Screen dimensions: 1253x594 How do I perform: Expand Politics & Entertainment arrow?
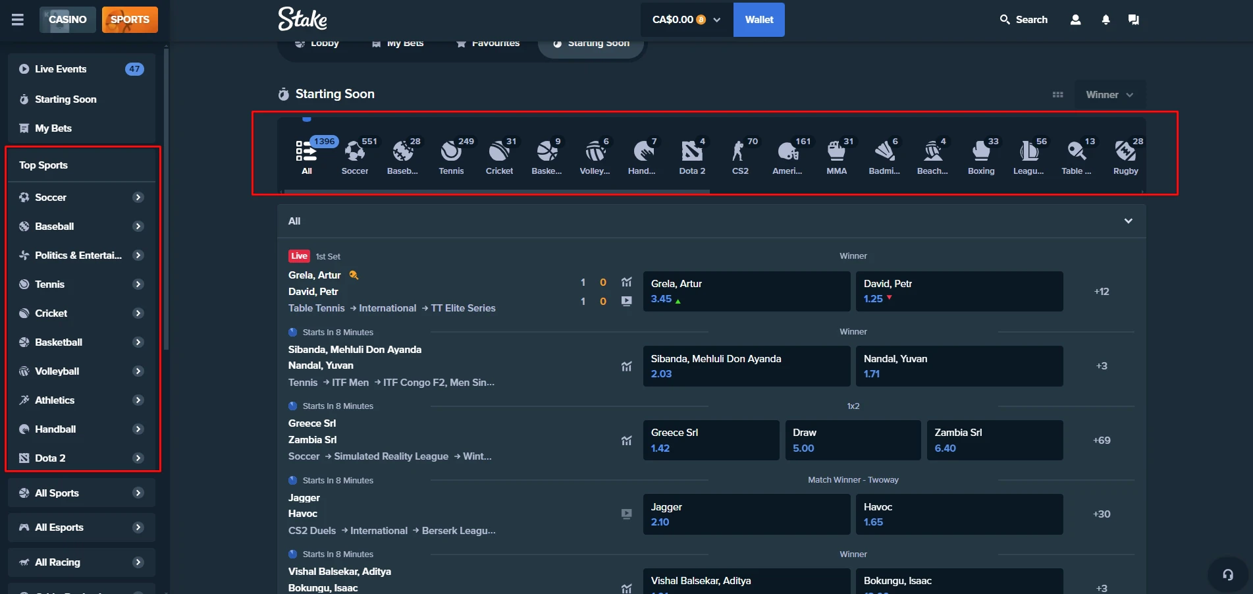138,256
